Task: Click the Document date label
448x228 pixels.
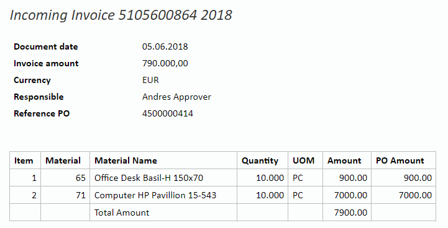Action: [46, 46]
